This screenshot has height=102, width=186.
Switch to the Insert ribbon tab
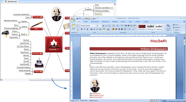click(86, 22)
